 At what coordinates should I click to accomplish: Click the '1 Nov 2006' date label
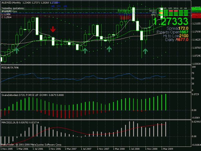pyautogui.click(x=55, y=149)
